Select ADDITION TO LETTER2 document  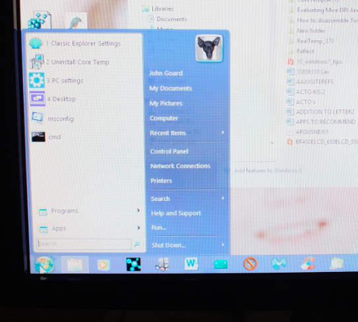coord(325,112)
